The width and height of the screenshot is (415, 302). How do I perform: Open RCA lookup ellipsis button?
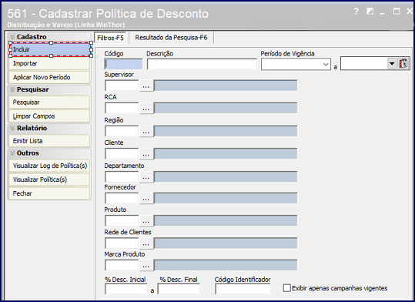(146, 108)
